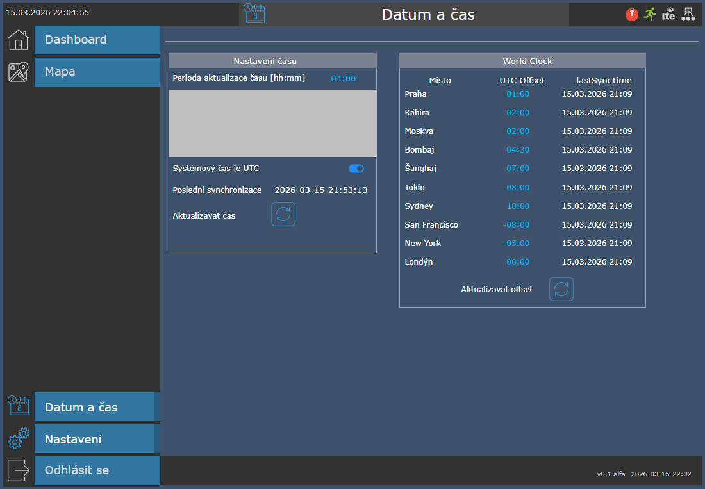Click the network topology icon in header
Screen dimensions: 705x489
tap(688, 14)
